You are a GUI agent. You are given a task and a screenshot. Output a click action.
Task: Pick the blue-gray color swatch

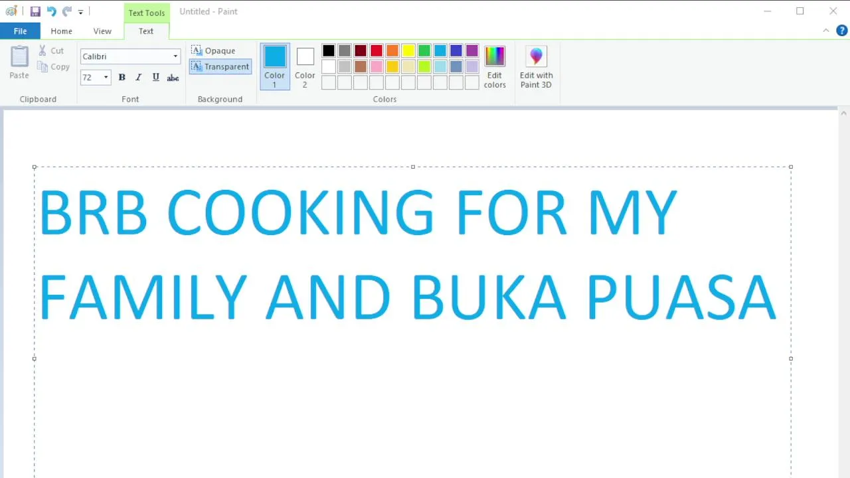(x=456, y=66)
